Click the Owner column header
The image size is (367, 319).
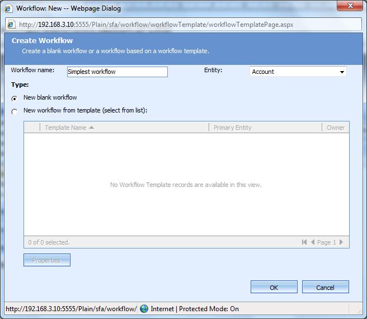[x=336, y=128]
